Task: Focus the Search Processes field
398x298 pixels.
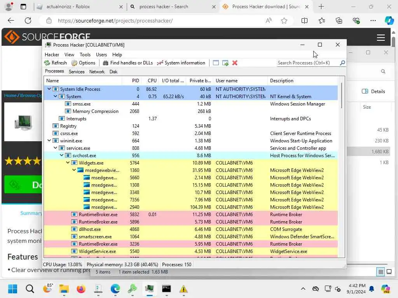Action: [308, 63]
